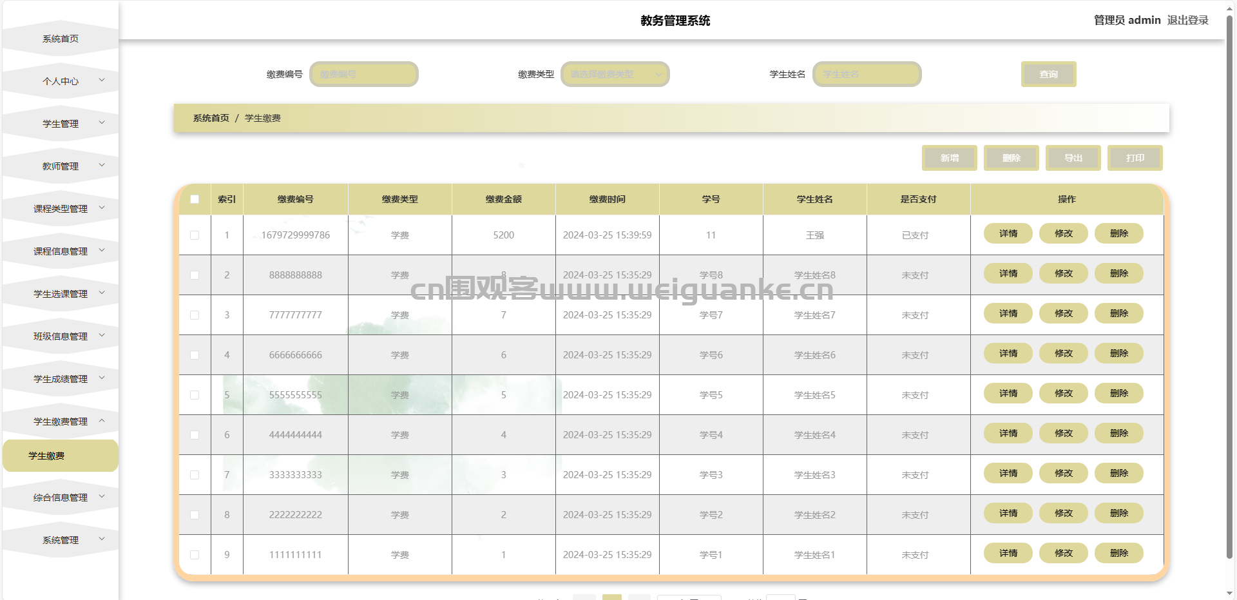Click 修改 for 学生姓名1 row

pyautogui.click(x=1064, y=553)
